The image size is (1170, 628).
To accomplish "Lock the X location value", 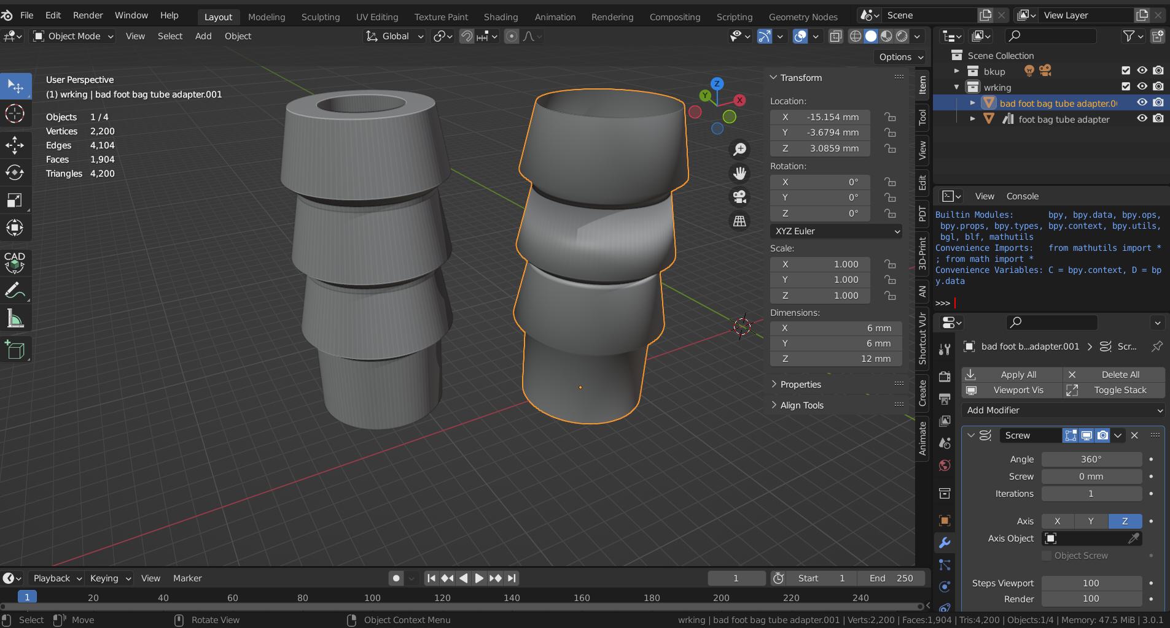I will pos(889,117).
